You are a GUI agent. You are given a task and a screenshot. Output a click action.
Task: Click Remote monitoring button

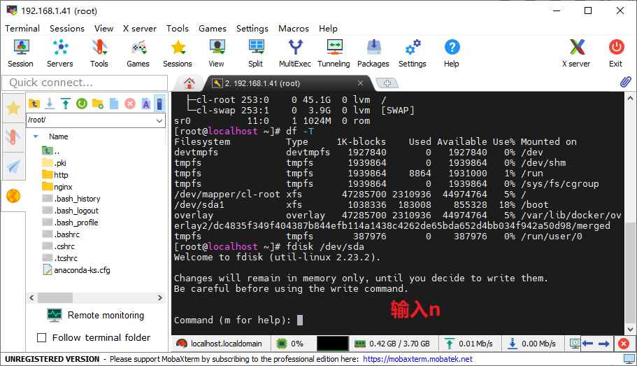tap(96, 315)
